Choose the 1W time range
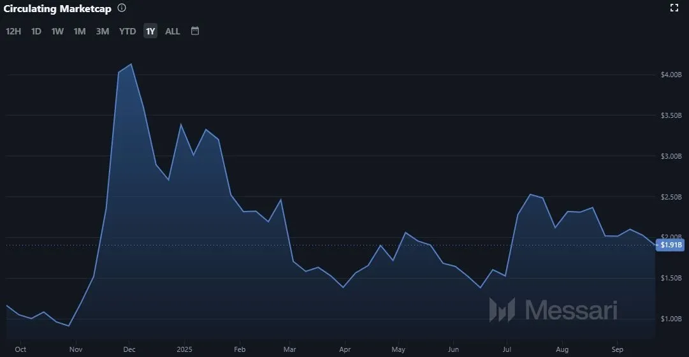 point(57,31)
